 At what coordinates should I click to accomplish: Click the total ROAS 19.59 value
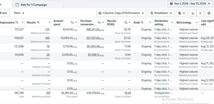point(128,93)
